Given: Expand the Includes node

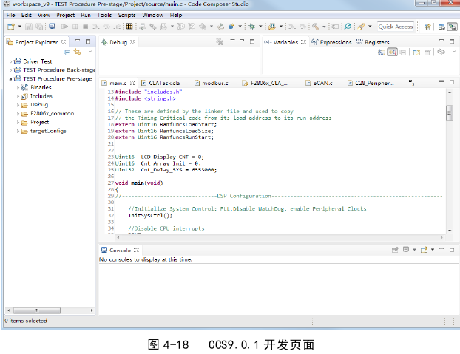Looking at the screenshot, I should click(18, 96).
